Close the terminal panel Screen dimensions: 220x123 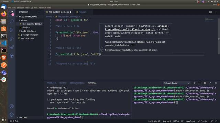pos(216,83)
